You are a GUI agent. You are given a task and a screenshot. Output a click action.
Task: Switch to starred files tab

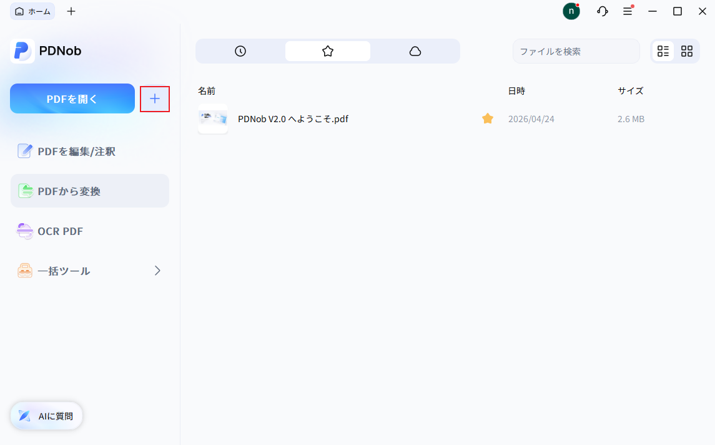pyautogui.click(x=327, y=51)
